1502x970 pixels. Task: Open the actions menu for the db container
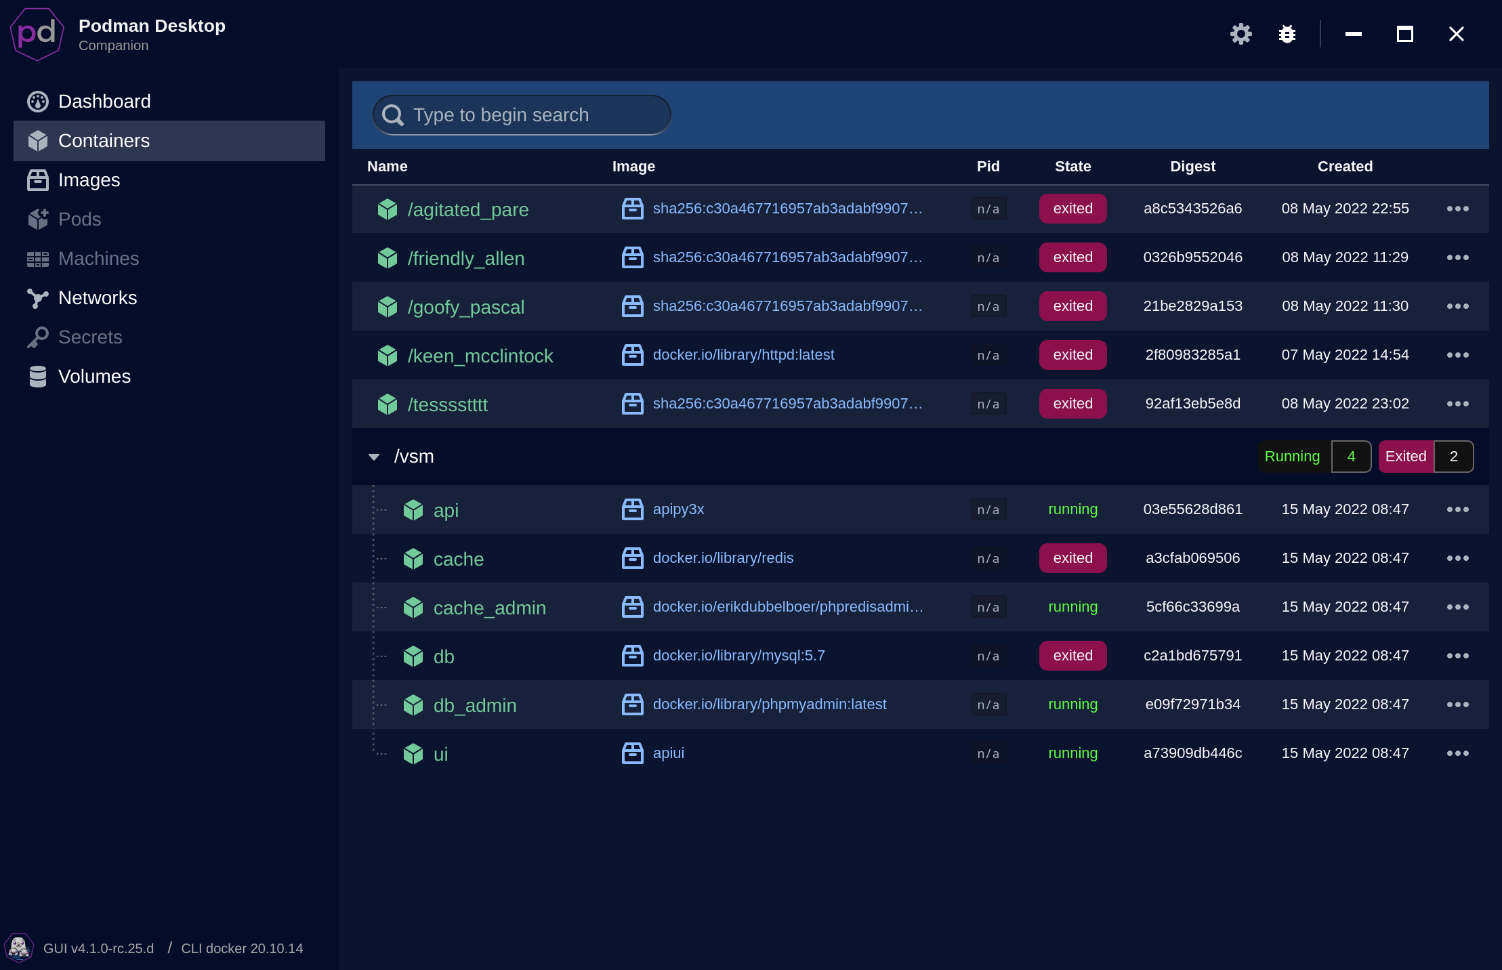tap(1457, 656)
